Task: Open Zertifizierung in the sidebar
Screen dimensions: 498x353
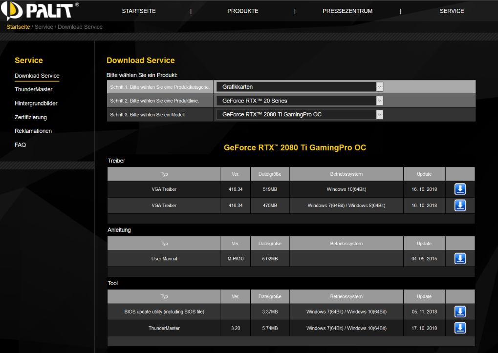Action: pos(30,117)
